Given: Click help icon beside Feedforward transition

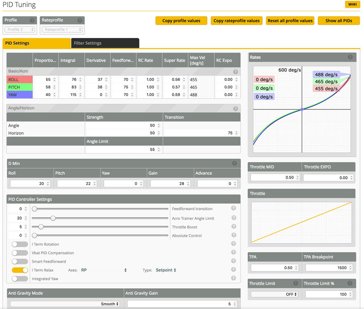Looking at the screenshot, I should click(x=233, y=208).
